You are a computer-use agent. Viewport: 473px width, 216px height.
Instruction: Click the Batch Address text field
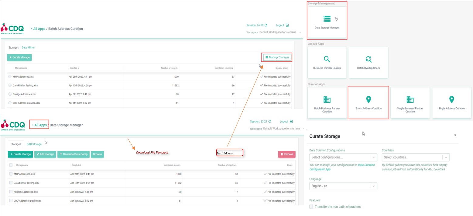coord(230,153)
